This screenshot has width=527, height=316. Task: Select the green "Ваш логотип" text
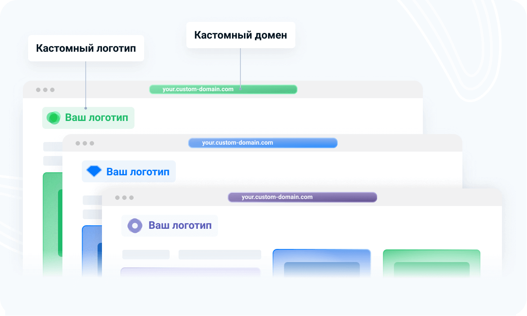click(x=96, y=117)
